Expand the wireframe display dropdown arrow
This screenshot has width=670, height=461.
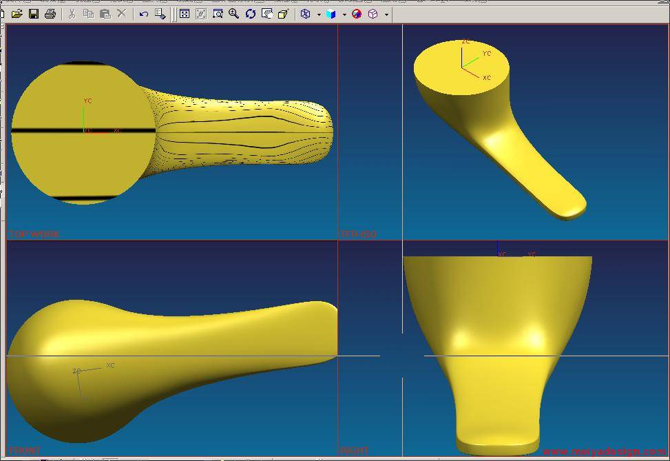click(x=318, y=14)
